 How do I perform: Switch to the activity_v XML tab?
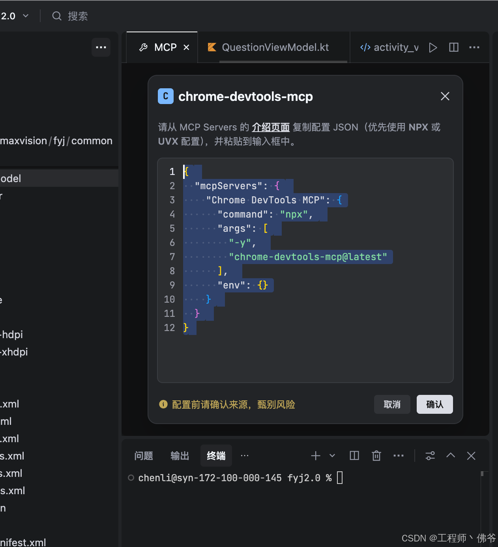tap(389, 47)
